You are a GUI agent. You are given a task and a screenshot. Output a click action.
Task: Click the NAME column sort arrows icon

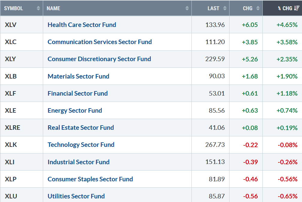click(x=187, y=8)
